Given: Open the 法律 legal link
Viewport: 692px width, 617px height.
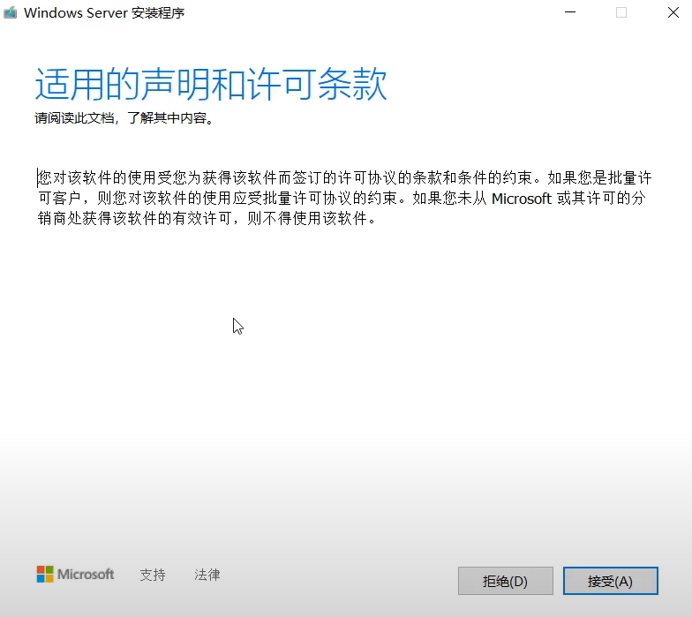Looking at the screenshot, I should [207, 575].
